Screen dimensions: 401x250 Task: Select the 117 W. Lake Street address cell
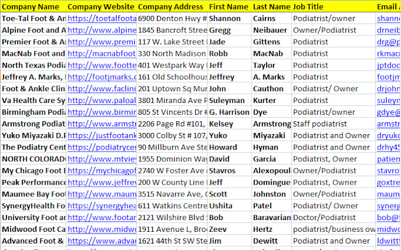(x=172, y=42)
